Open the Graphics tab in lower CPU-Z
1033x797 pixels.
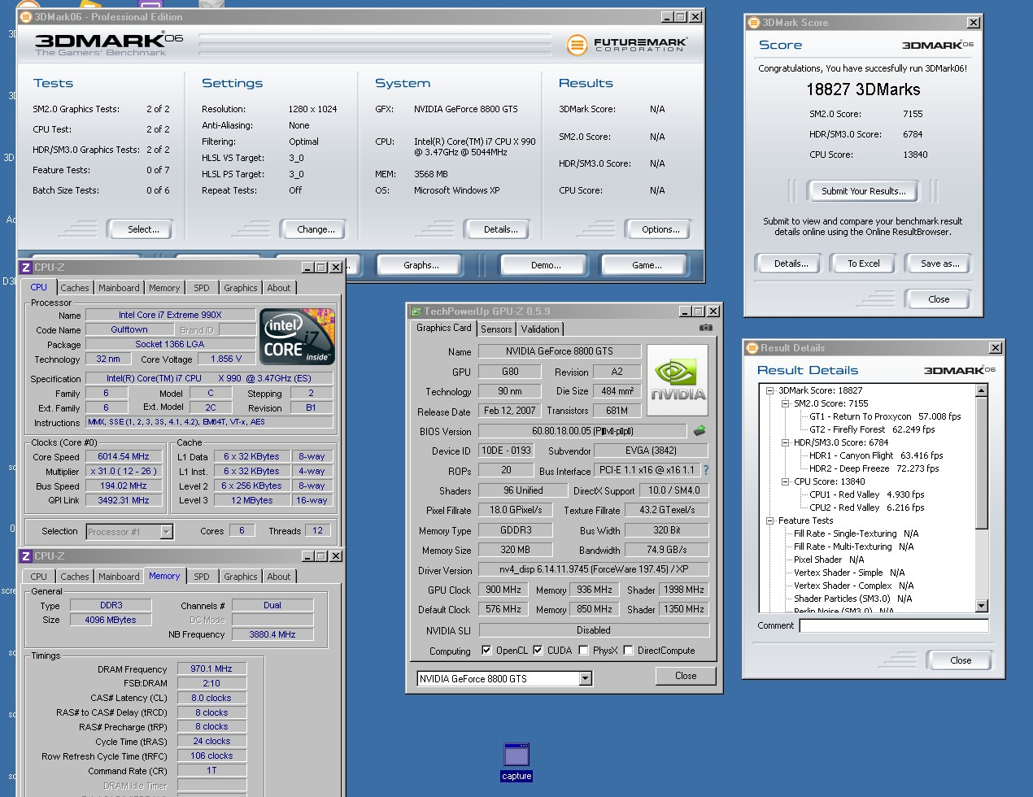[x=241, y=577]
